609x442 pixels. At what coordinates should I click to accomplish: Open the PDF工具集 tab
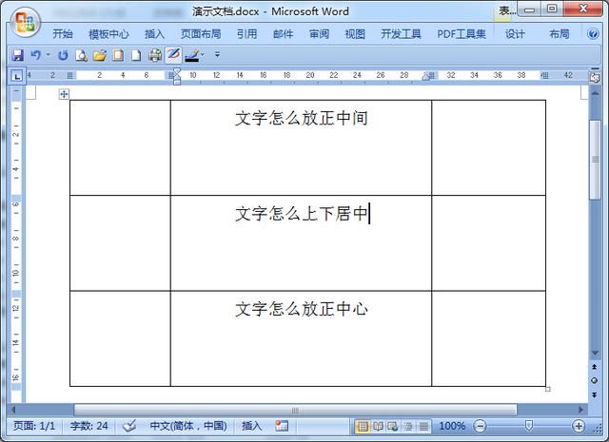[x=462, y=34]
